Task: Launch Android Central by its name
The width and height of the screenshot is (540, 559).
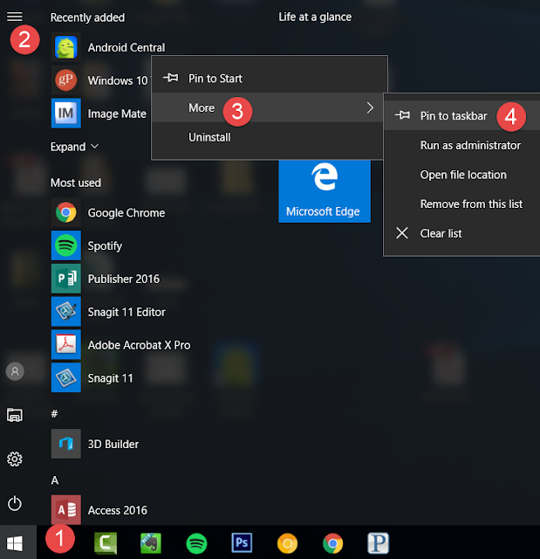Action: [x=126, y=47]
